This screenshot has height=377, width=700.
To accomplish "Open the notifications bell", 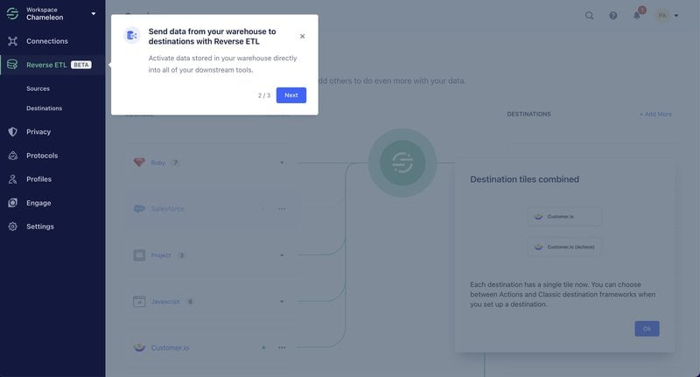I will click(637, 15).
